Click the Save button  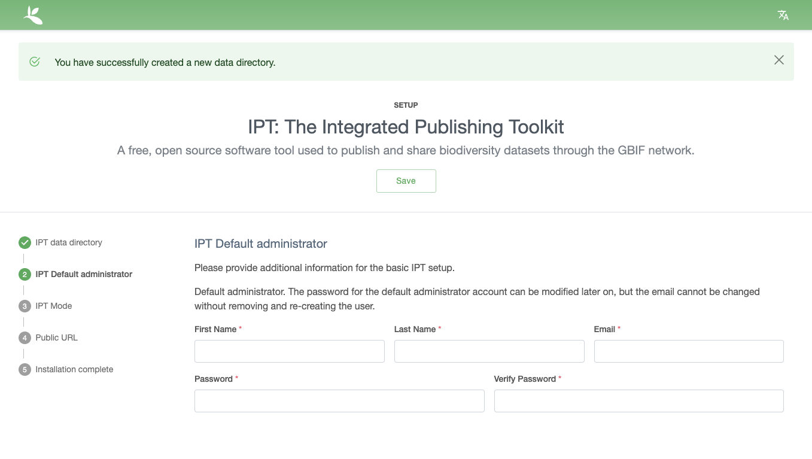(x=406, y=181)
